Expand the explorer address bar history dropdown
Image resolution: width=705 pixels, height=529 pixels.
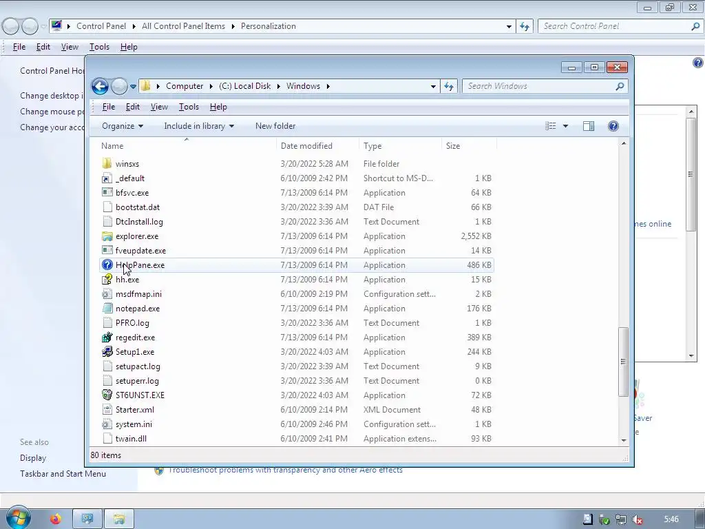(433, 86)
